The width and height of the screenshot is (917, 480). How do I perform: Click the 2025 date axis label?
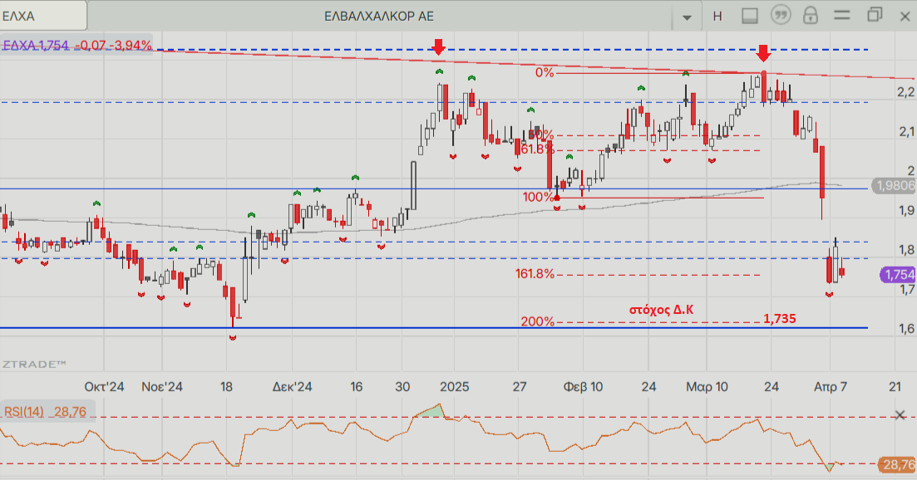click(x=455, y=386)
